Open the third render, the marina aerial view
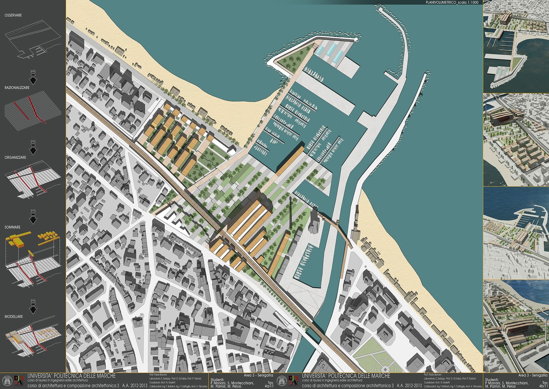The image size is (549, 389). point(516,233)
